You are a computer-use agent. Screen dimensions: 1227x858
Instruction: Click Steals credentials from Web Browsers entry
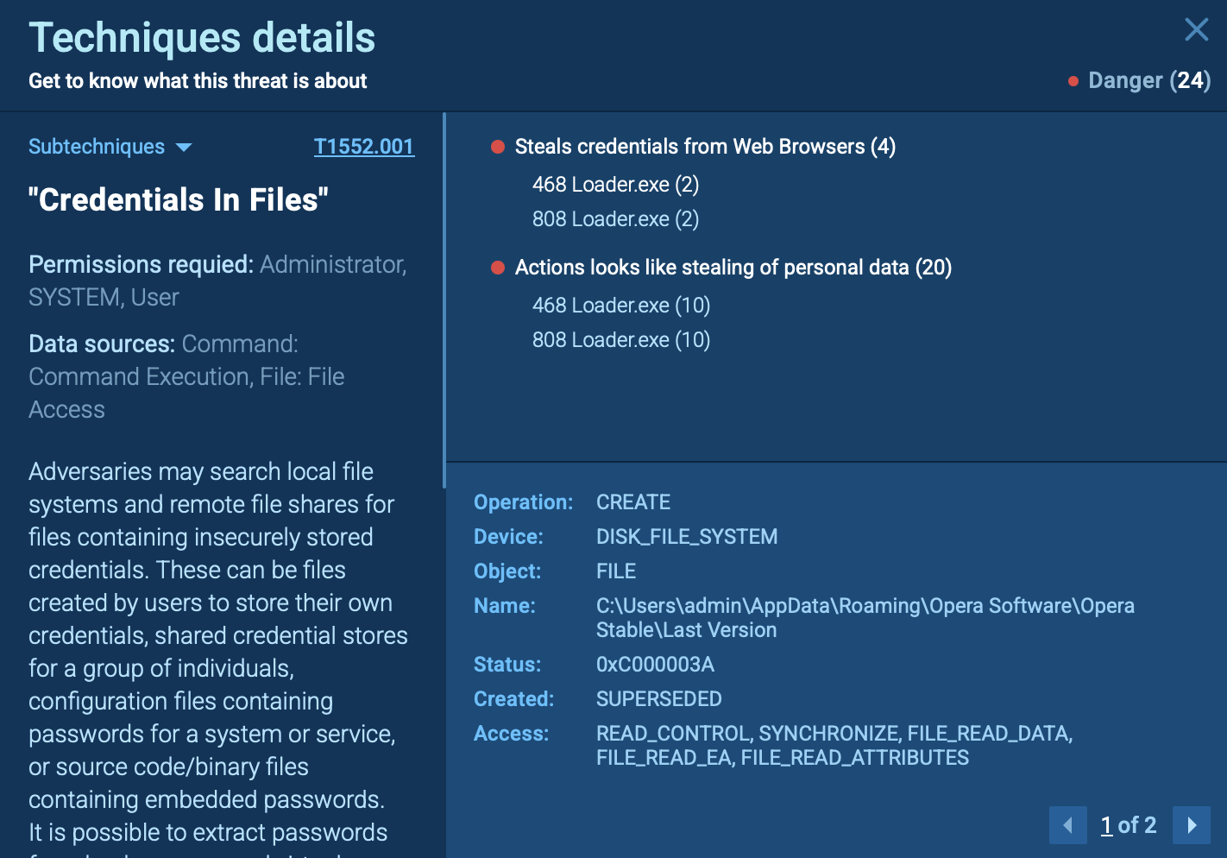(704, 147)
